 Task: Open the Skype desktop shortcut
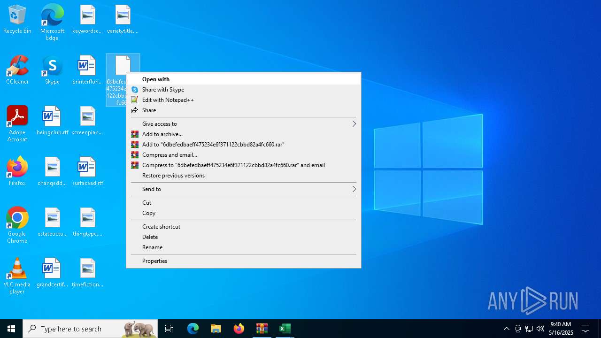pos(52,70)
